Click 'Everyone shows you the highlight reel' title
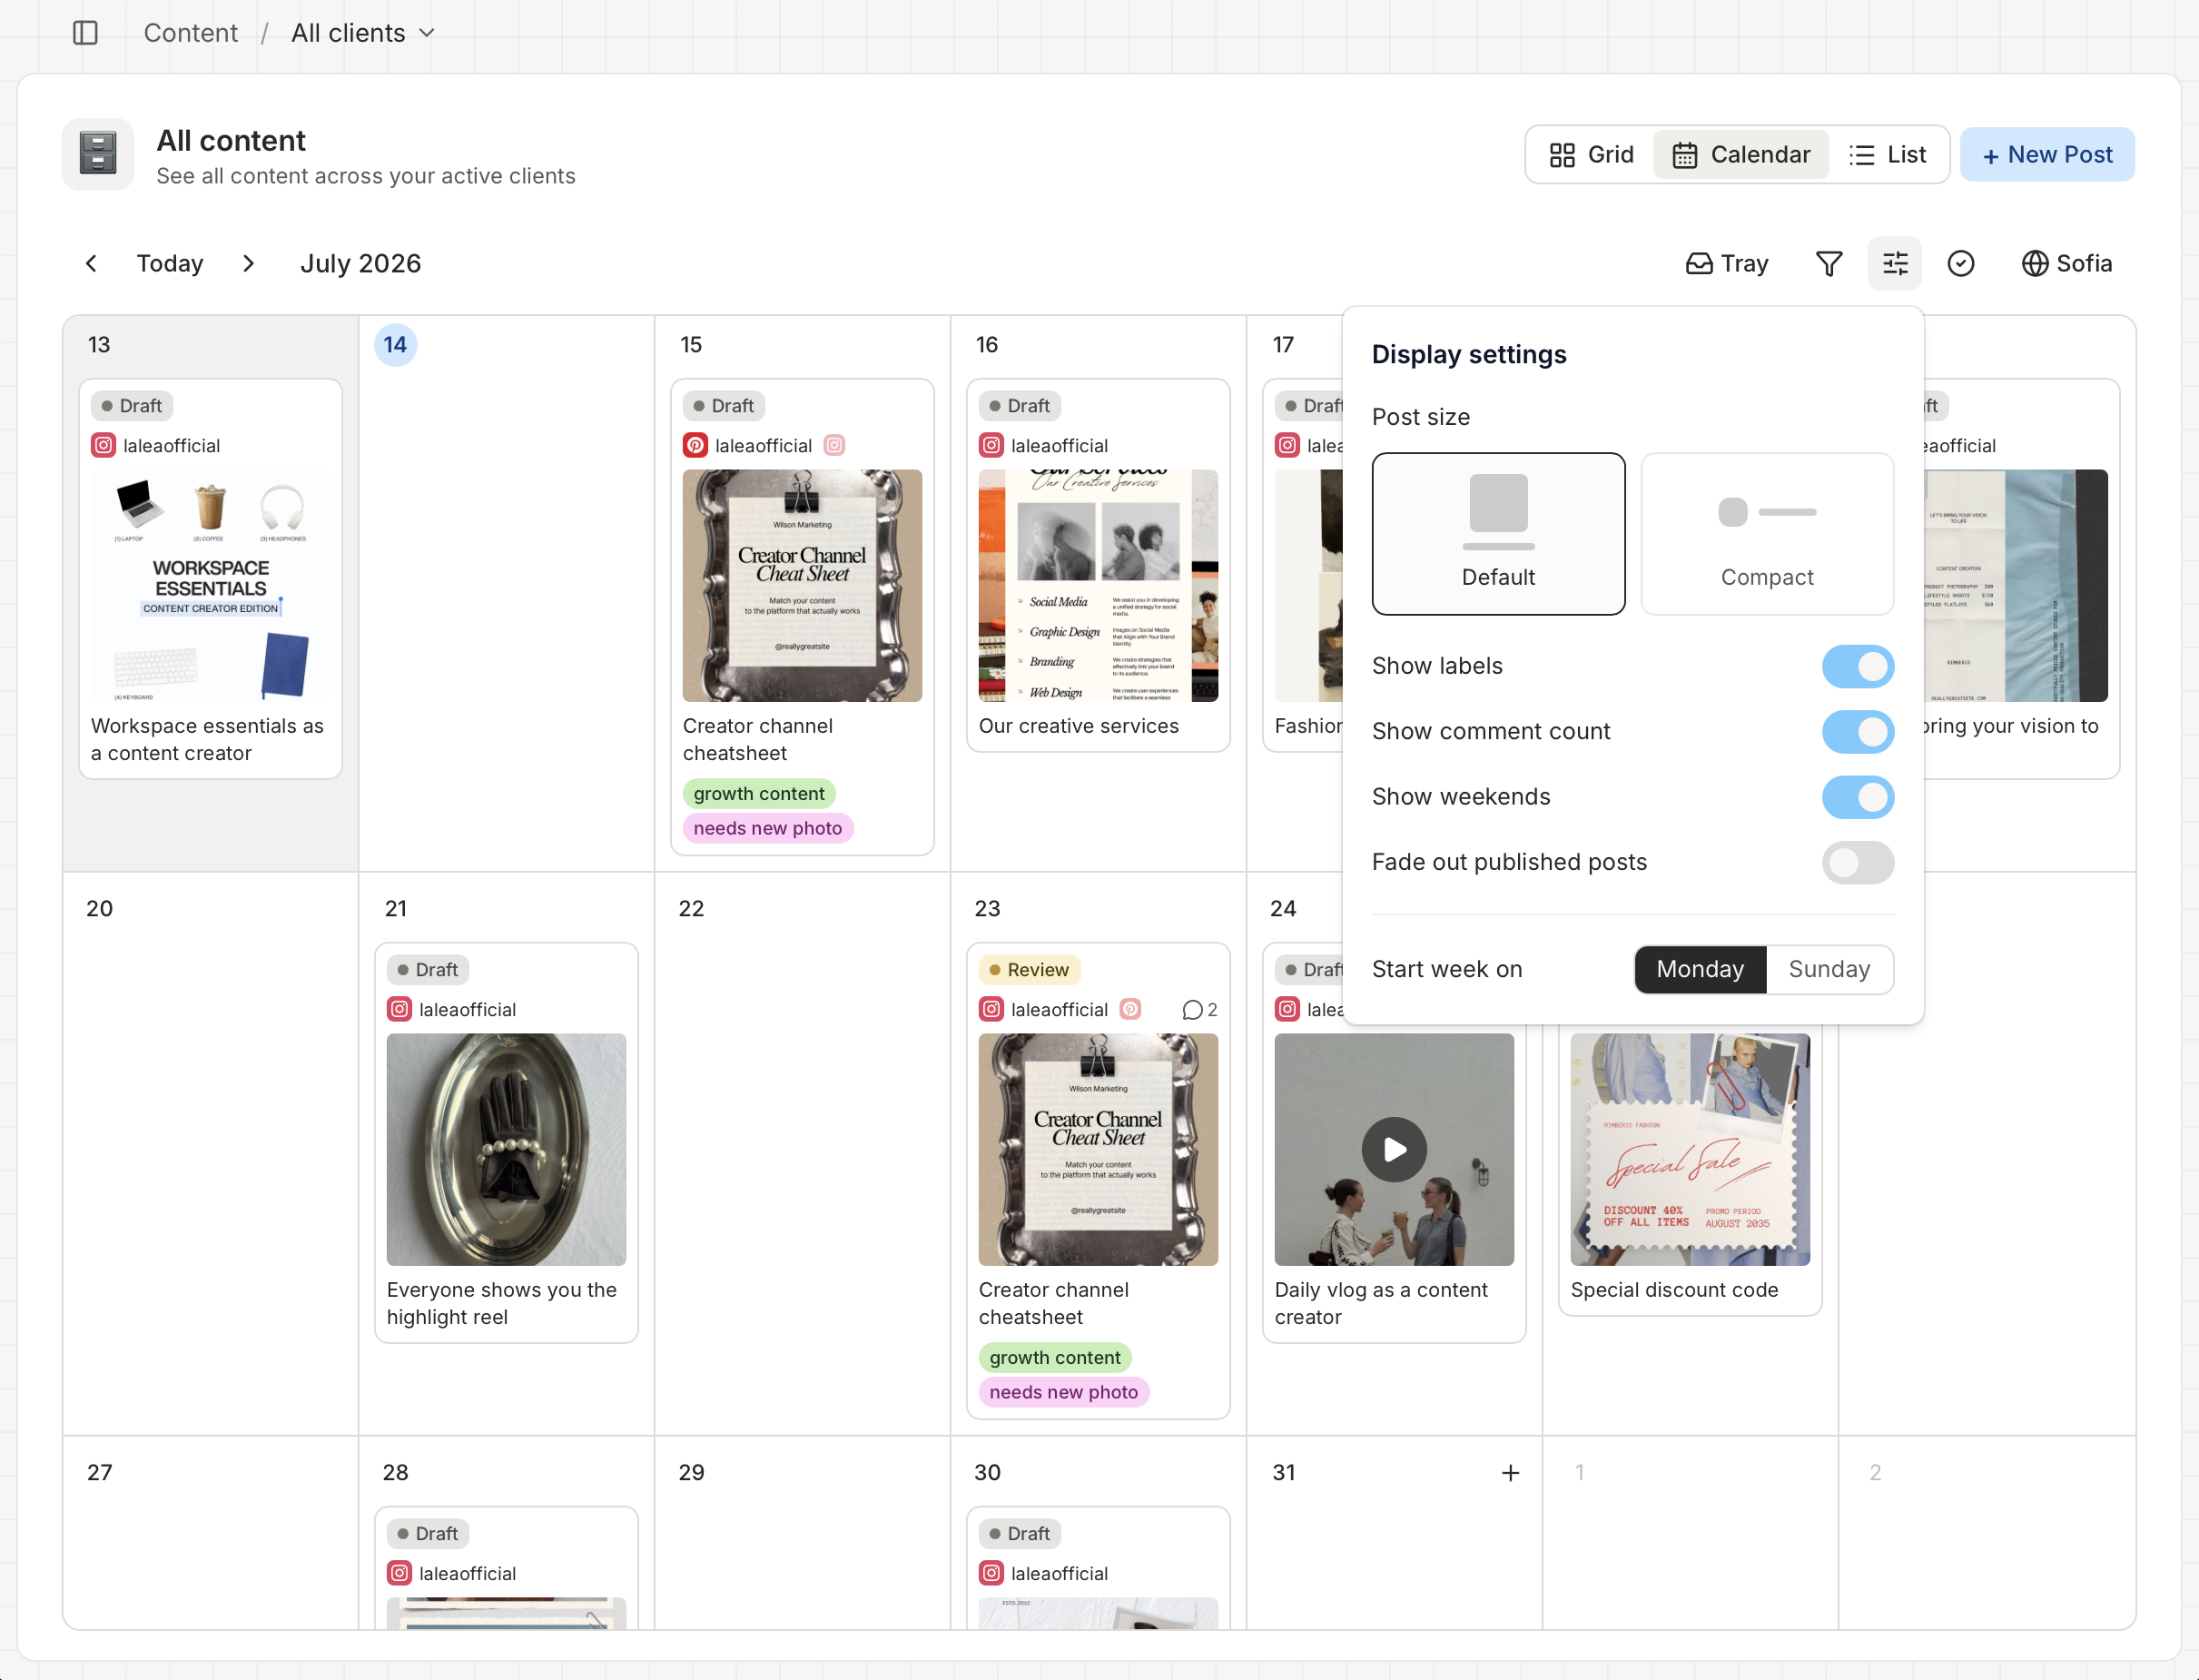Viewport: 2199px width, 1680px height. click(502, 1304)
